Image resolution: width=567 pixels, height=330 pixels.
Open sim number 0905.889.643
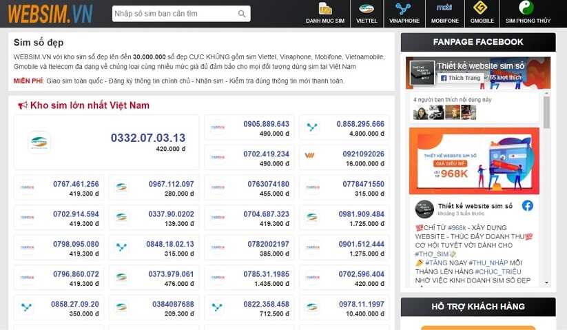tap(266, 125)
